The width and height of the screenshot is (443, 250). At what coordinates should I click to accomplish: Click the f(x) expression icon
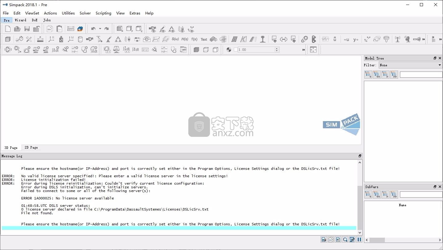(x=194, y=39)
